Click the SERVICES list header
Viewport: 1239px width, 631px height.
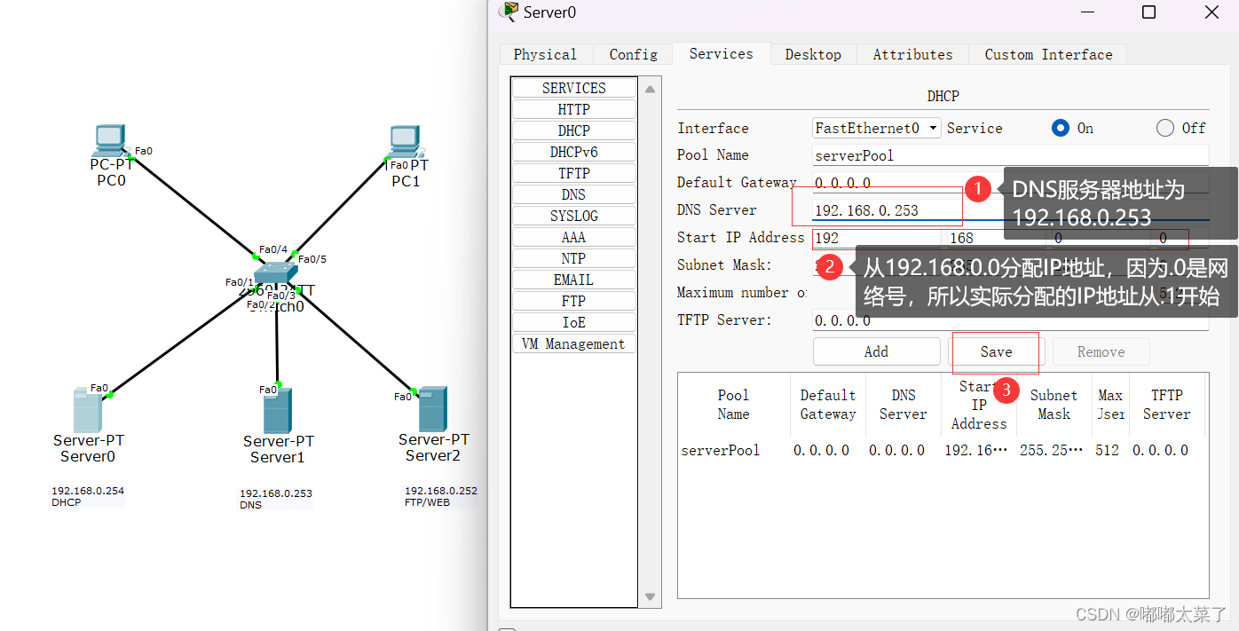[x=574, y=88]
